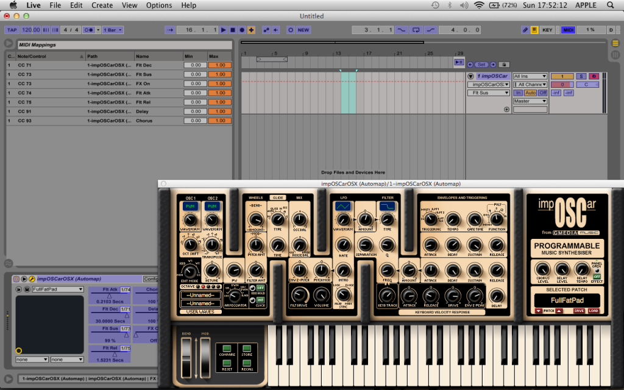Open the File menu
This screenshot has width=624, height=390.
pyautogui.click(x=55, y=5)
